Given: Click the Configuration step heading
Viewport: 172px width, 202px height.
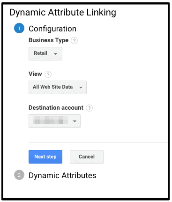Looking at the screenshot, I should pos(52,29).
